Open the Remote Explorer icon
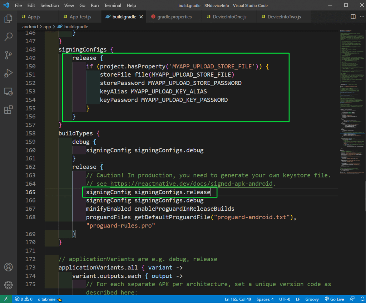Screen dimensions: 366x303 [x=8, y=92]
